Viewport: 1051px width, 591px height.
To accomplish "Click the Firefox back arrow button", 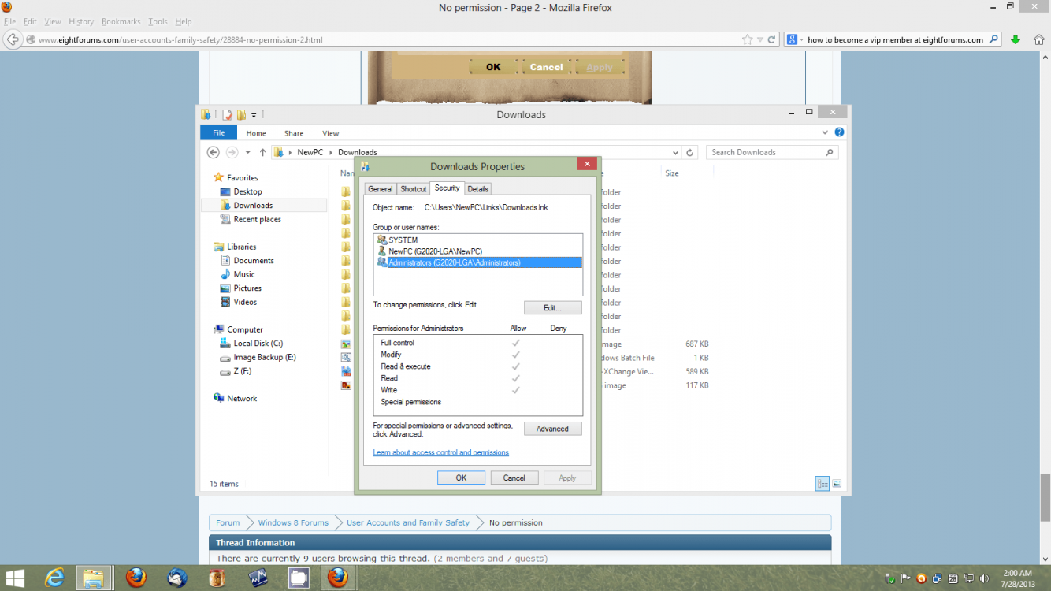I will pos(13,39).
